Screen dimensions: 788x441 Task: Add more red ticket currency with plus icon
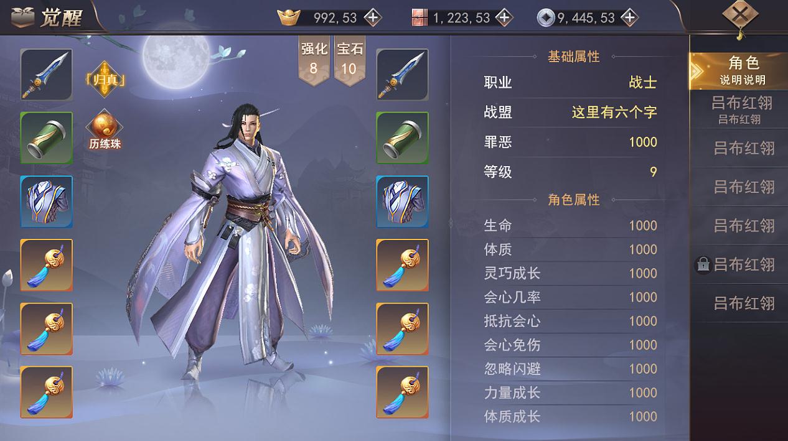(504, 17)
